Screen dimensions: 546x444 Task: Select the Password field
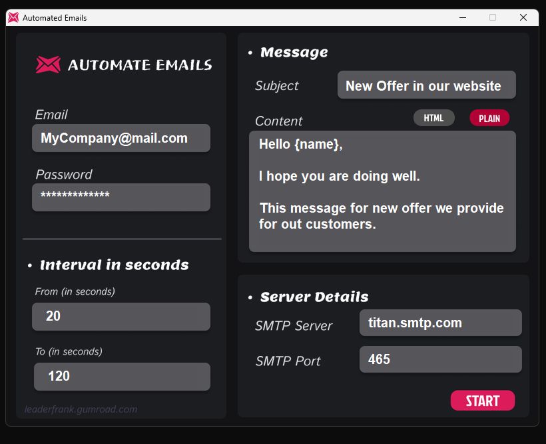(121, 197)
